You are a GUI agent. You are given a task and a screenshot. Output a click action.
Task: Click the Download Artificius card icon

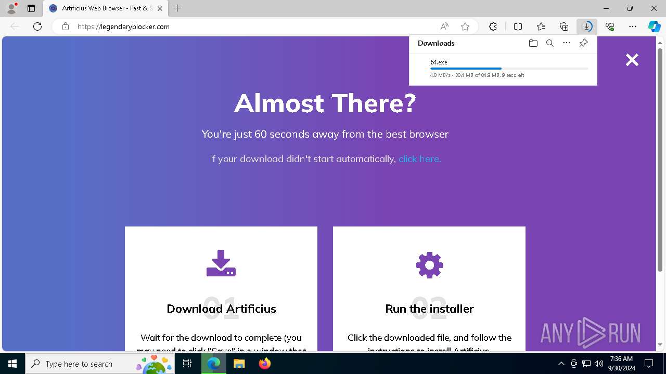click(221, 263)
